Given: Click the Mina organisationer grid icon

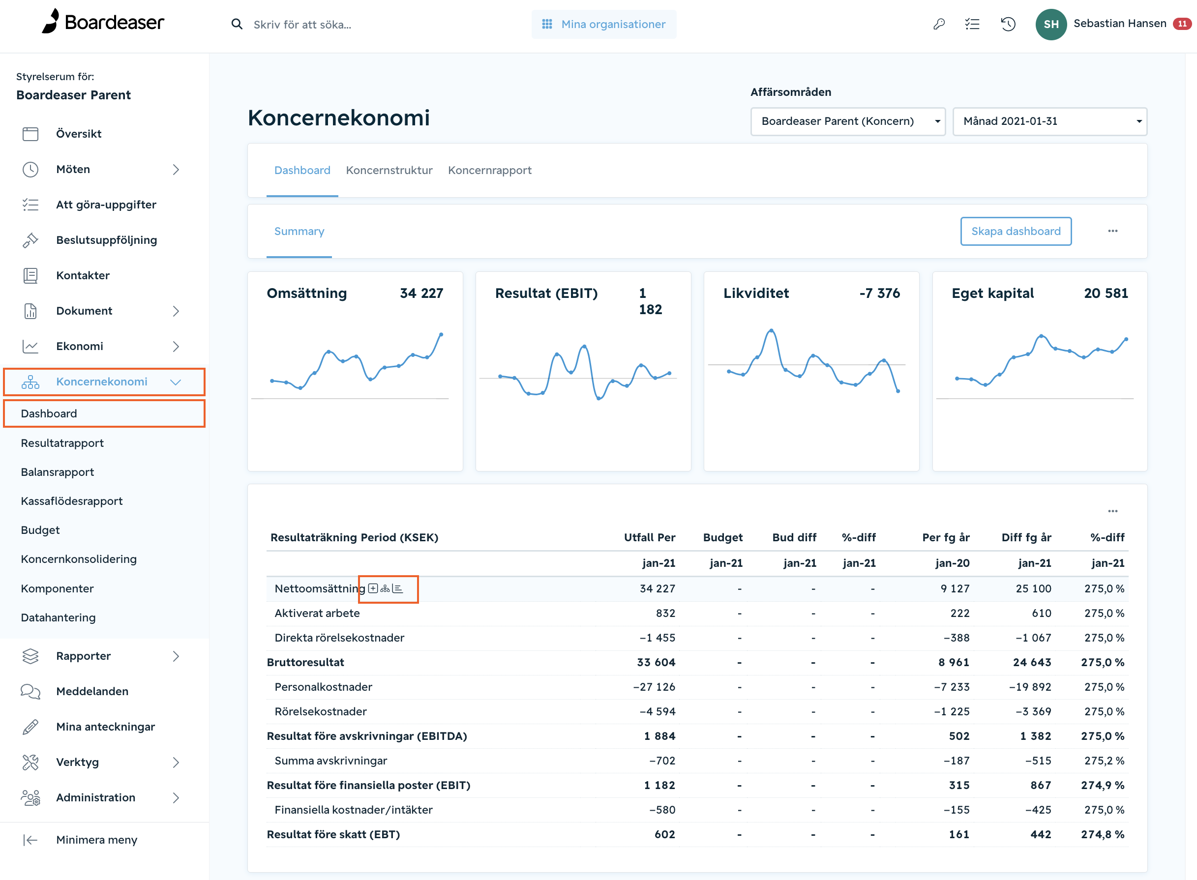Looking at the screenshot, I should 546,24.
